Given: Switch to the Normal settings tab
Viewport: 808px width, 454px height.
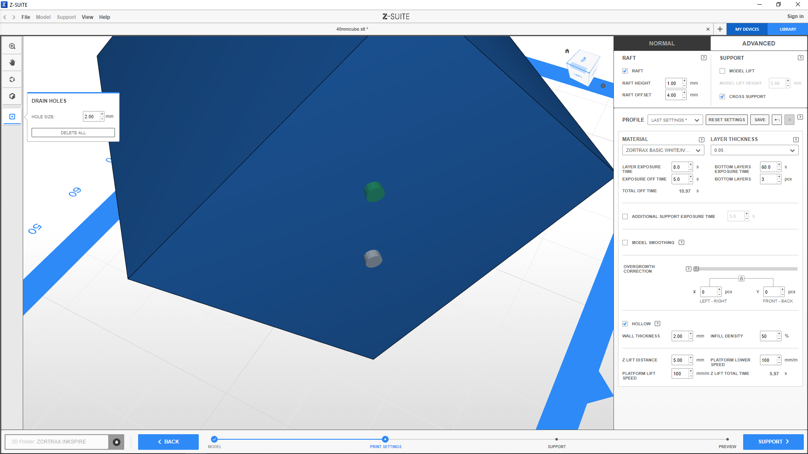Looking at the screenshot, I should [x=661, y=43].
